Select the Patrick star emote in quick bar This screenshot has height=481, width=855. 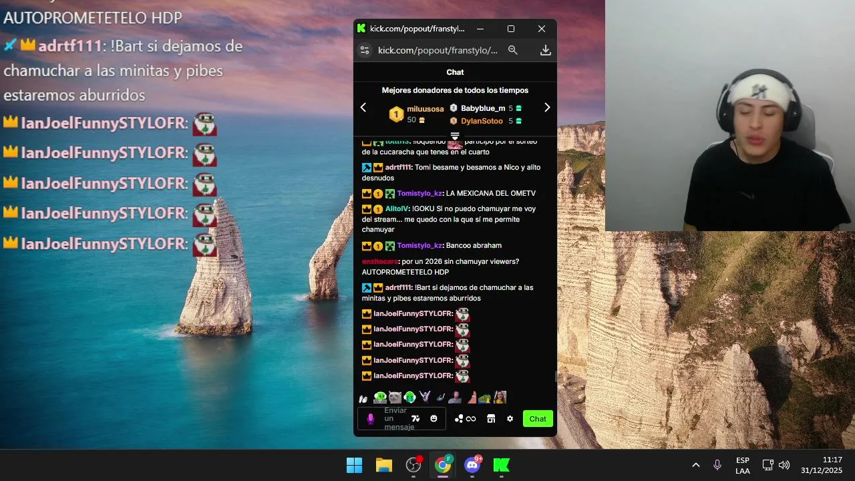(x=471, y=397)
